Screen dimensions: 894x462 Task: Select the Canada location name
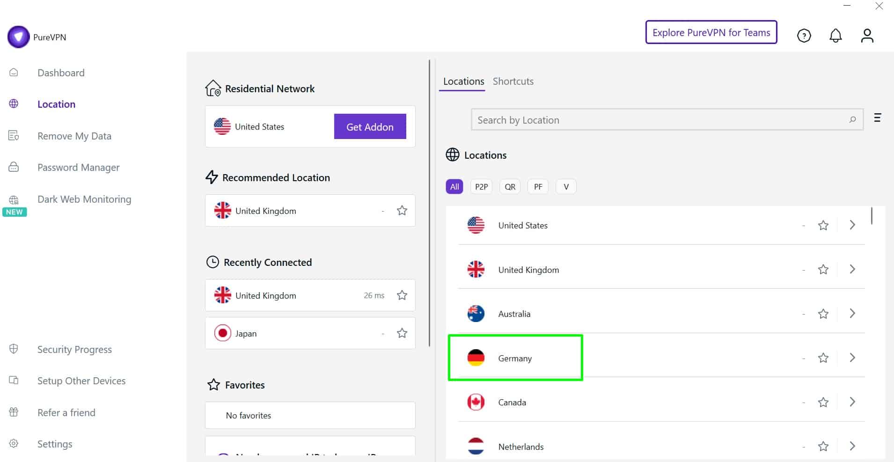coord(512,403)
